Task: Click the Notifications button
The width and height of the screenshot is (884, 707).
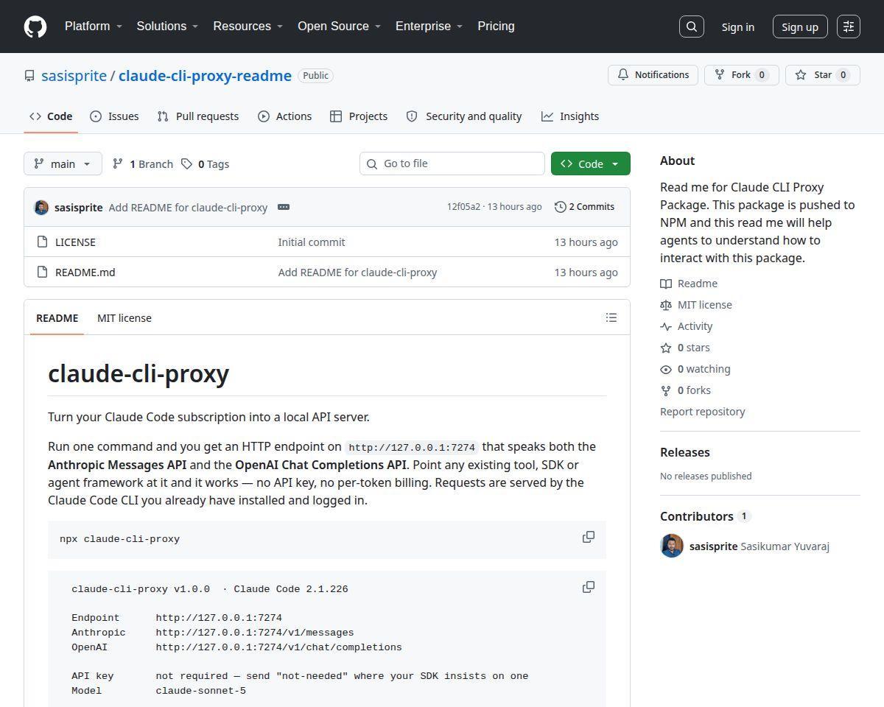Action: pyautogui.click(x=653, y=75)
